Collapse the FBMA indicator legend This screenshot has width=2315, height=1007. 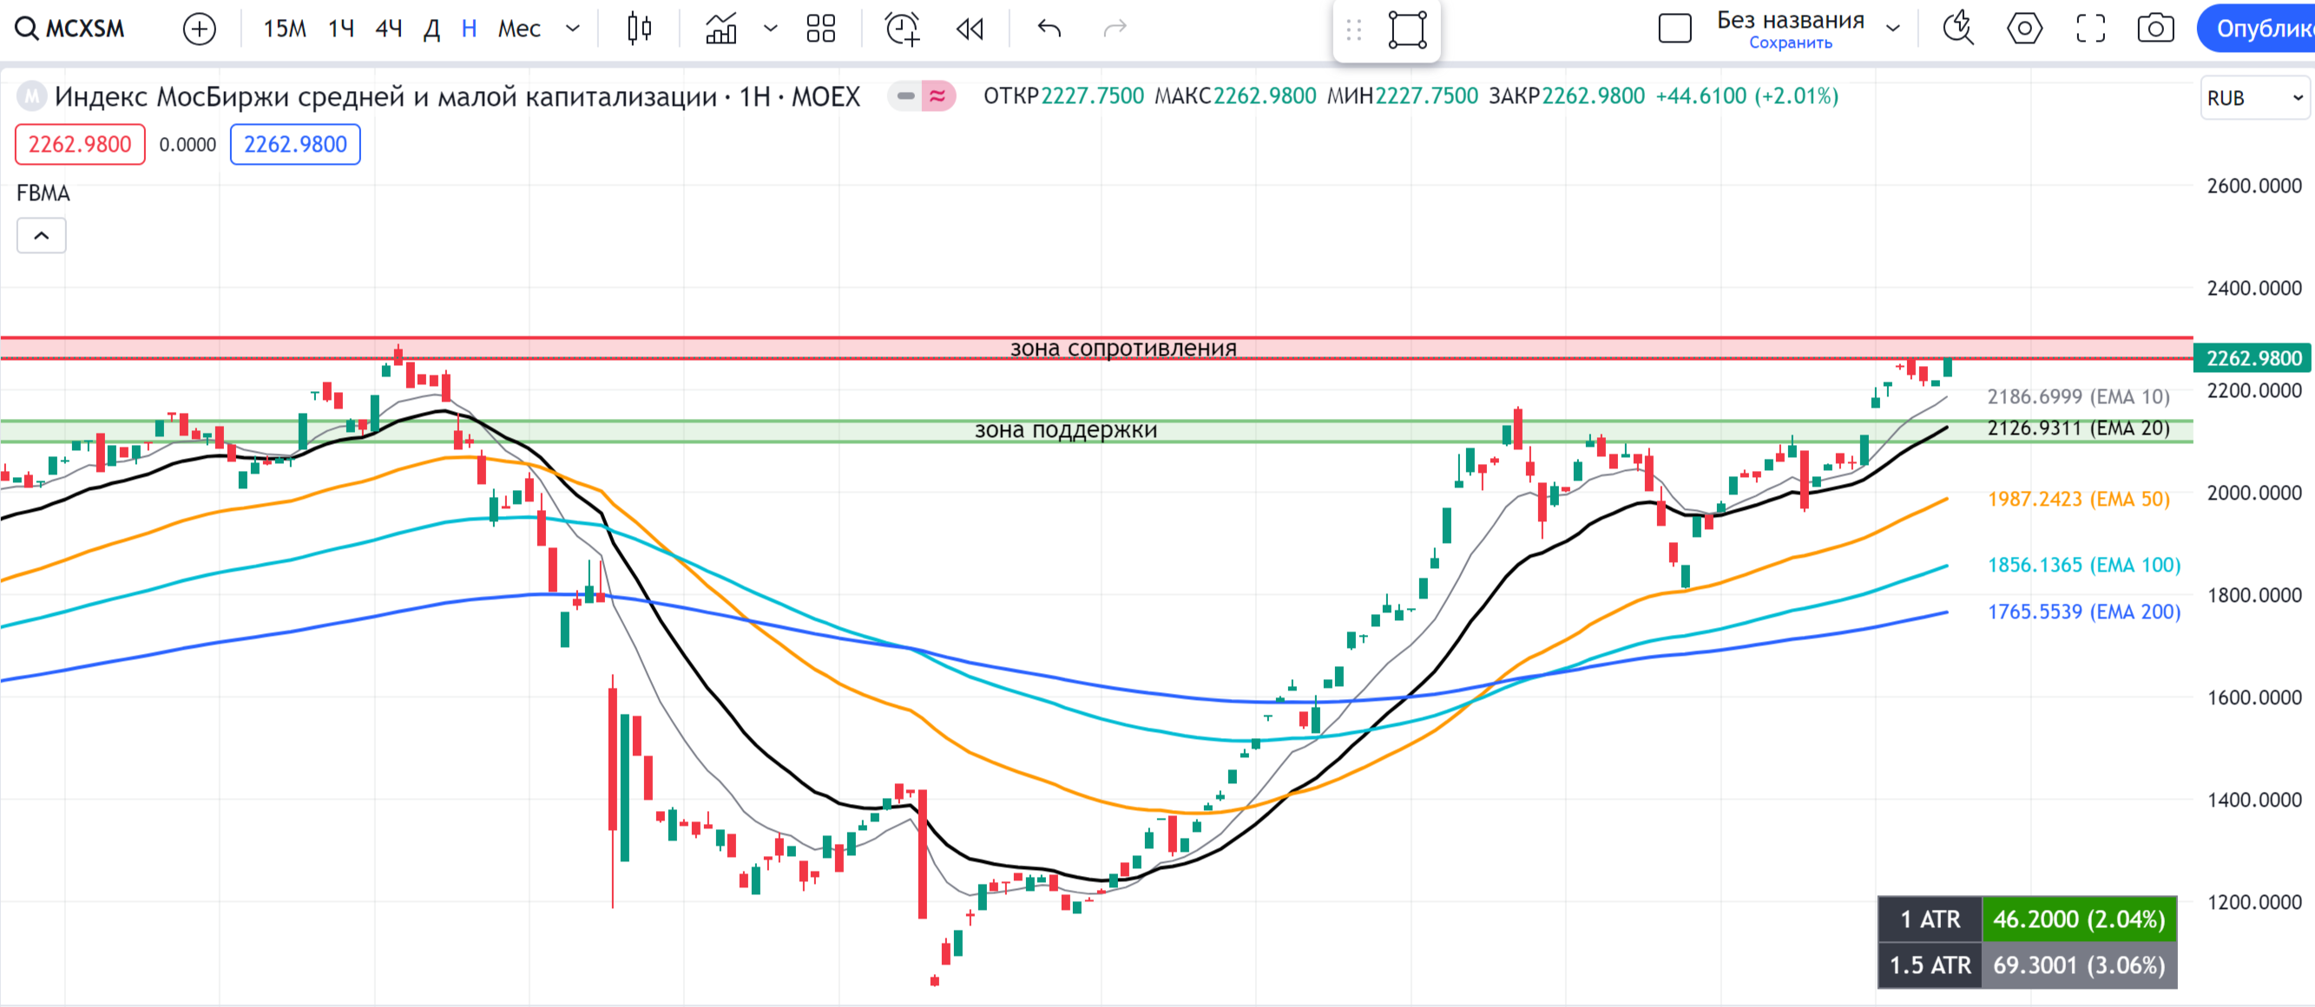[x=42, y=235]
